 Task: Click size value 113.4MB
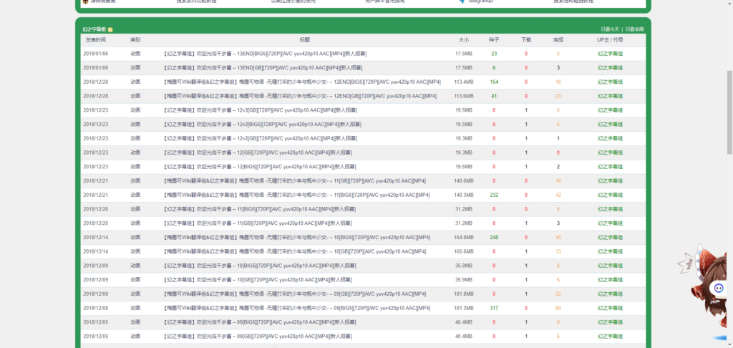(x=464, y=82)
